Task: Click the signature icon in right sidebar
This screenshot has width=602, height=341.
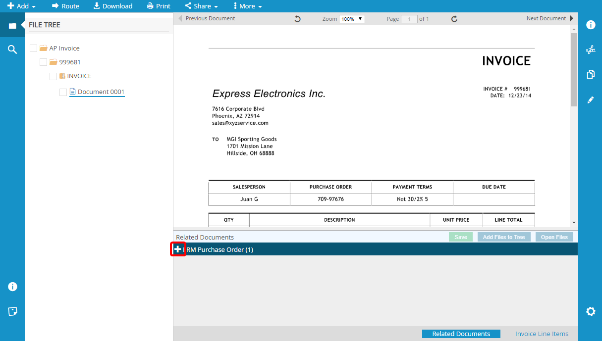Action: pos(590,49)
